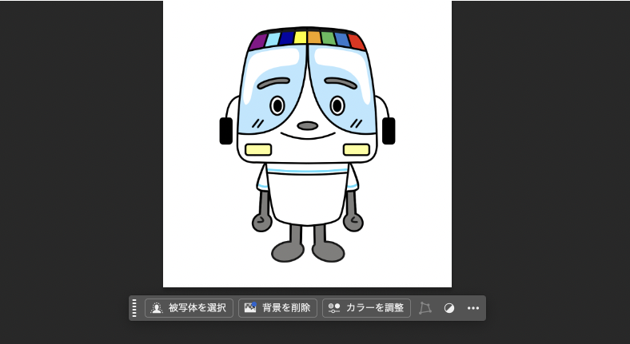Click the person icon on 被写体を選択

157,308
